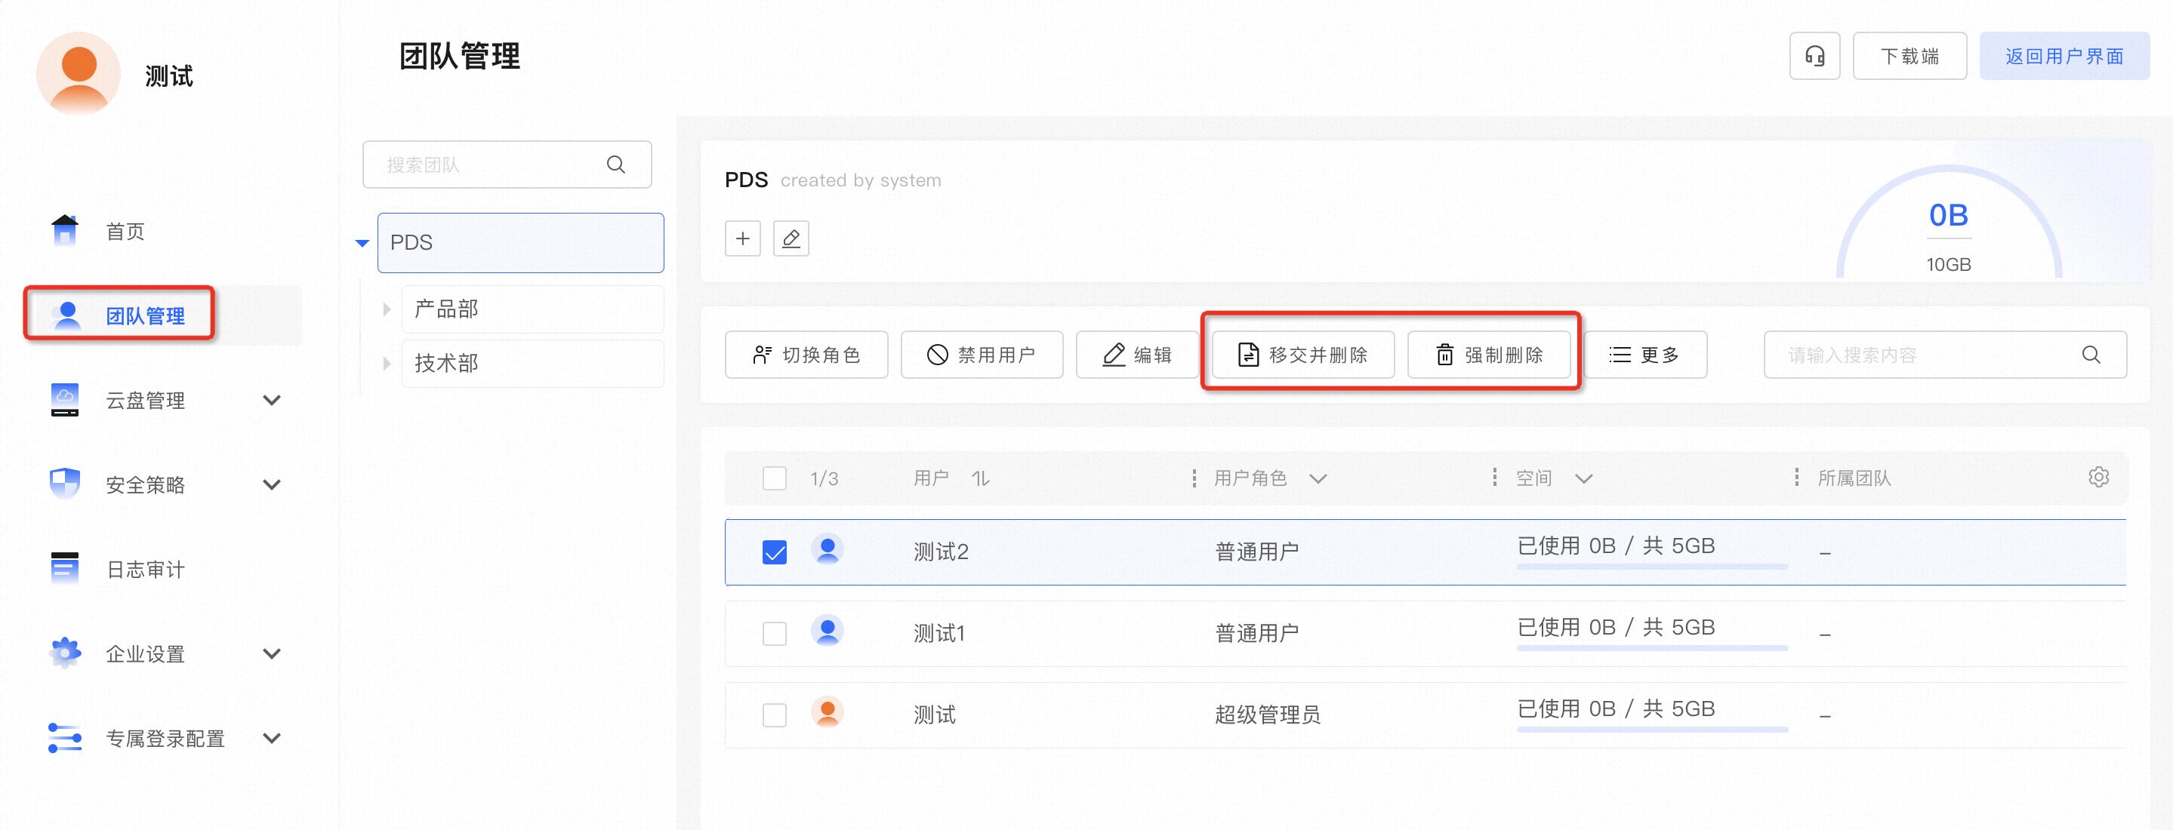Click the 编辑 button in toolbar
Viewport: 2173px width, 830px height.
click(1137, 355)
